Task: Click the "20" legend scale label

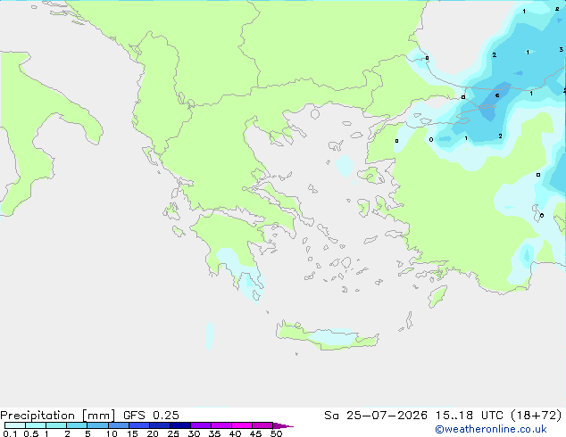Action: pos(153,433)
